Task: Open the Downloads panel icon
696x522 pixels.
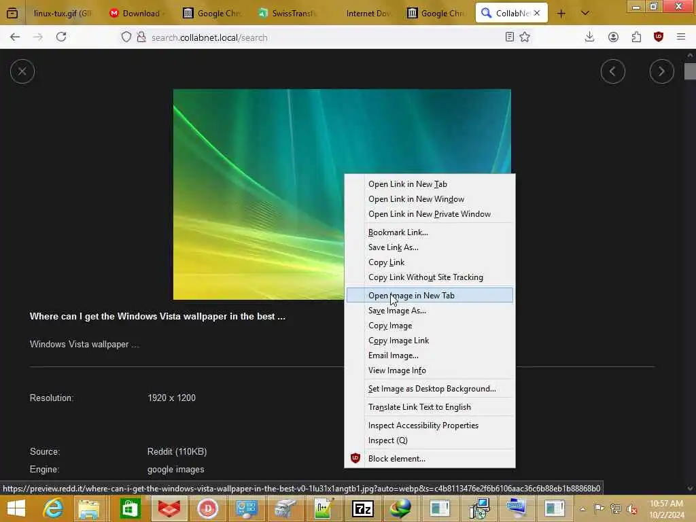Action: click(589, 37)
